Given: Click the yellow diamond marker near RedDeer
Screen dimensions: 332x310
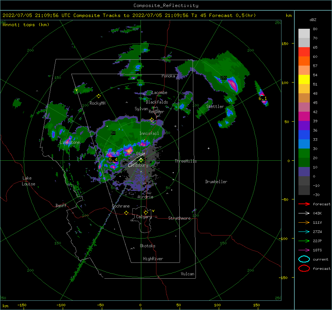Looking at the screenshot, I should (152, 120).
